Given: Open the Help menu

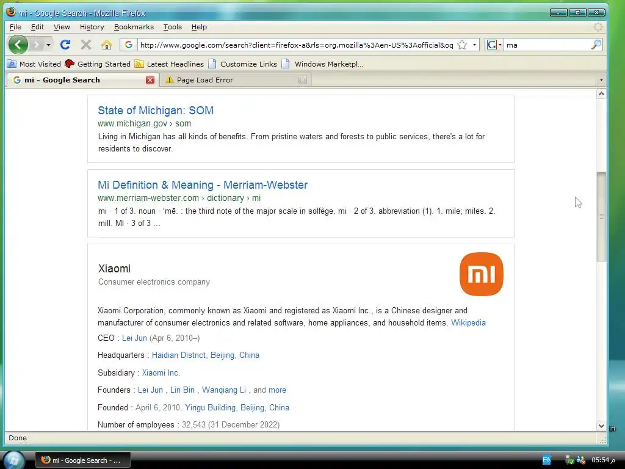Looking at the screenshot, I should pyautogui.click(x=199, y=27).
